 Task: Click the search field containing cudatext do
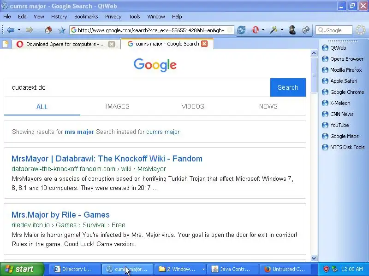point(137,87)
